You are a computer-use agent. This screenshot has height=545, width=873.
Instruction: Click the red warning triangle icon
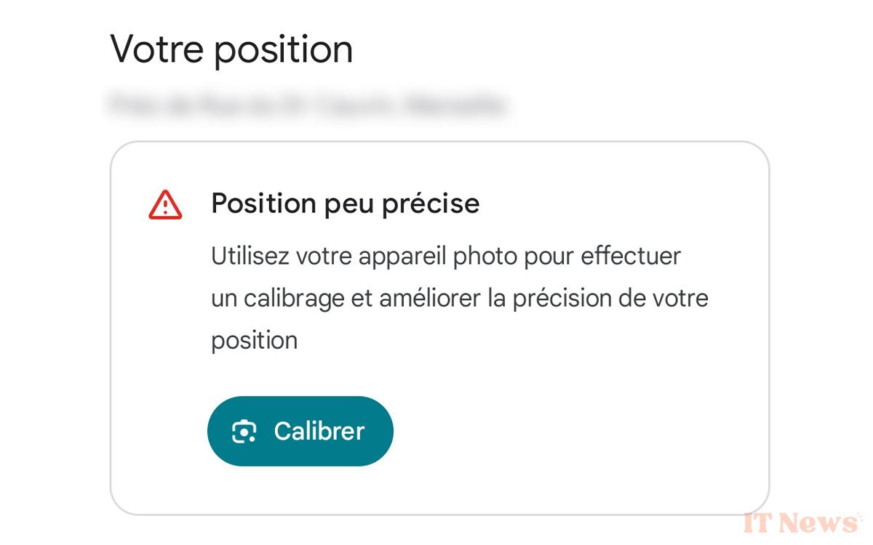pos(165,205)
